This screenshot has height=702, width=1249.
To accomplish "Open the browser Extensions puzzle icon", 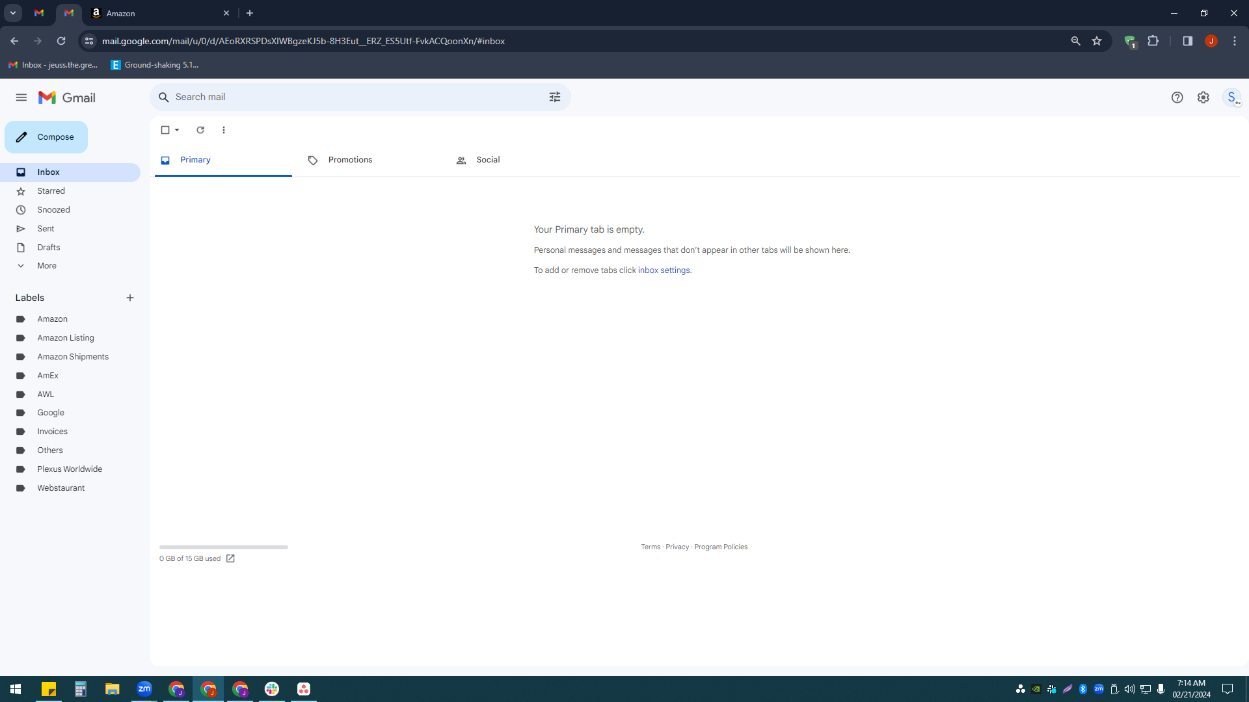I will [x=1153, y=41].
